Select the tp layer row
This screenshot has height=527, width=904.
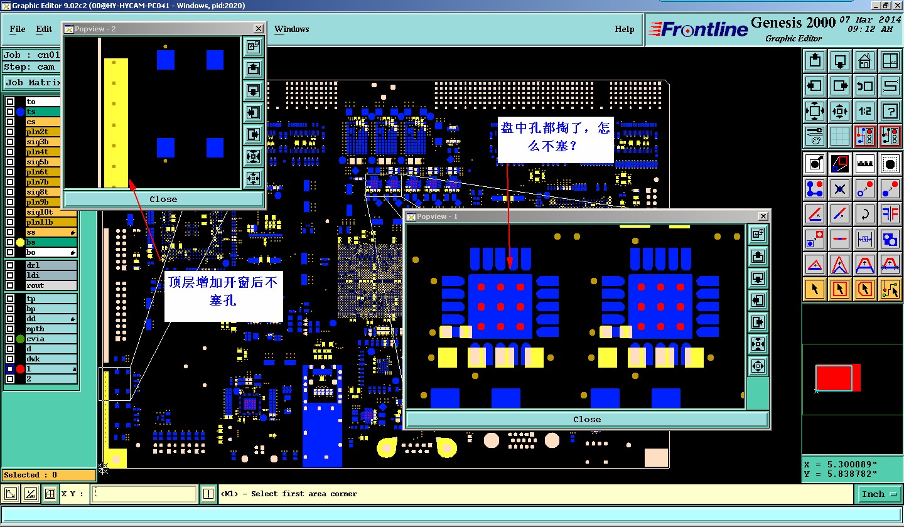[x=51, y=299]
